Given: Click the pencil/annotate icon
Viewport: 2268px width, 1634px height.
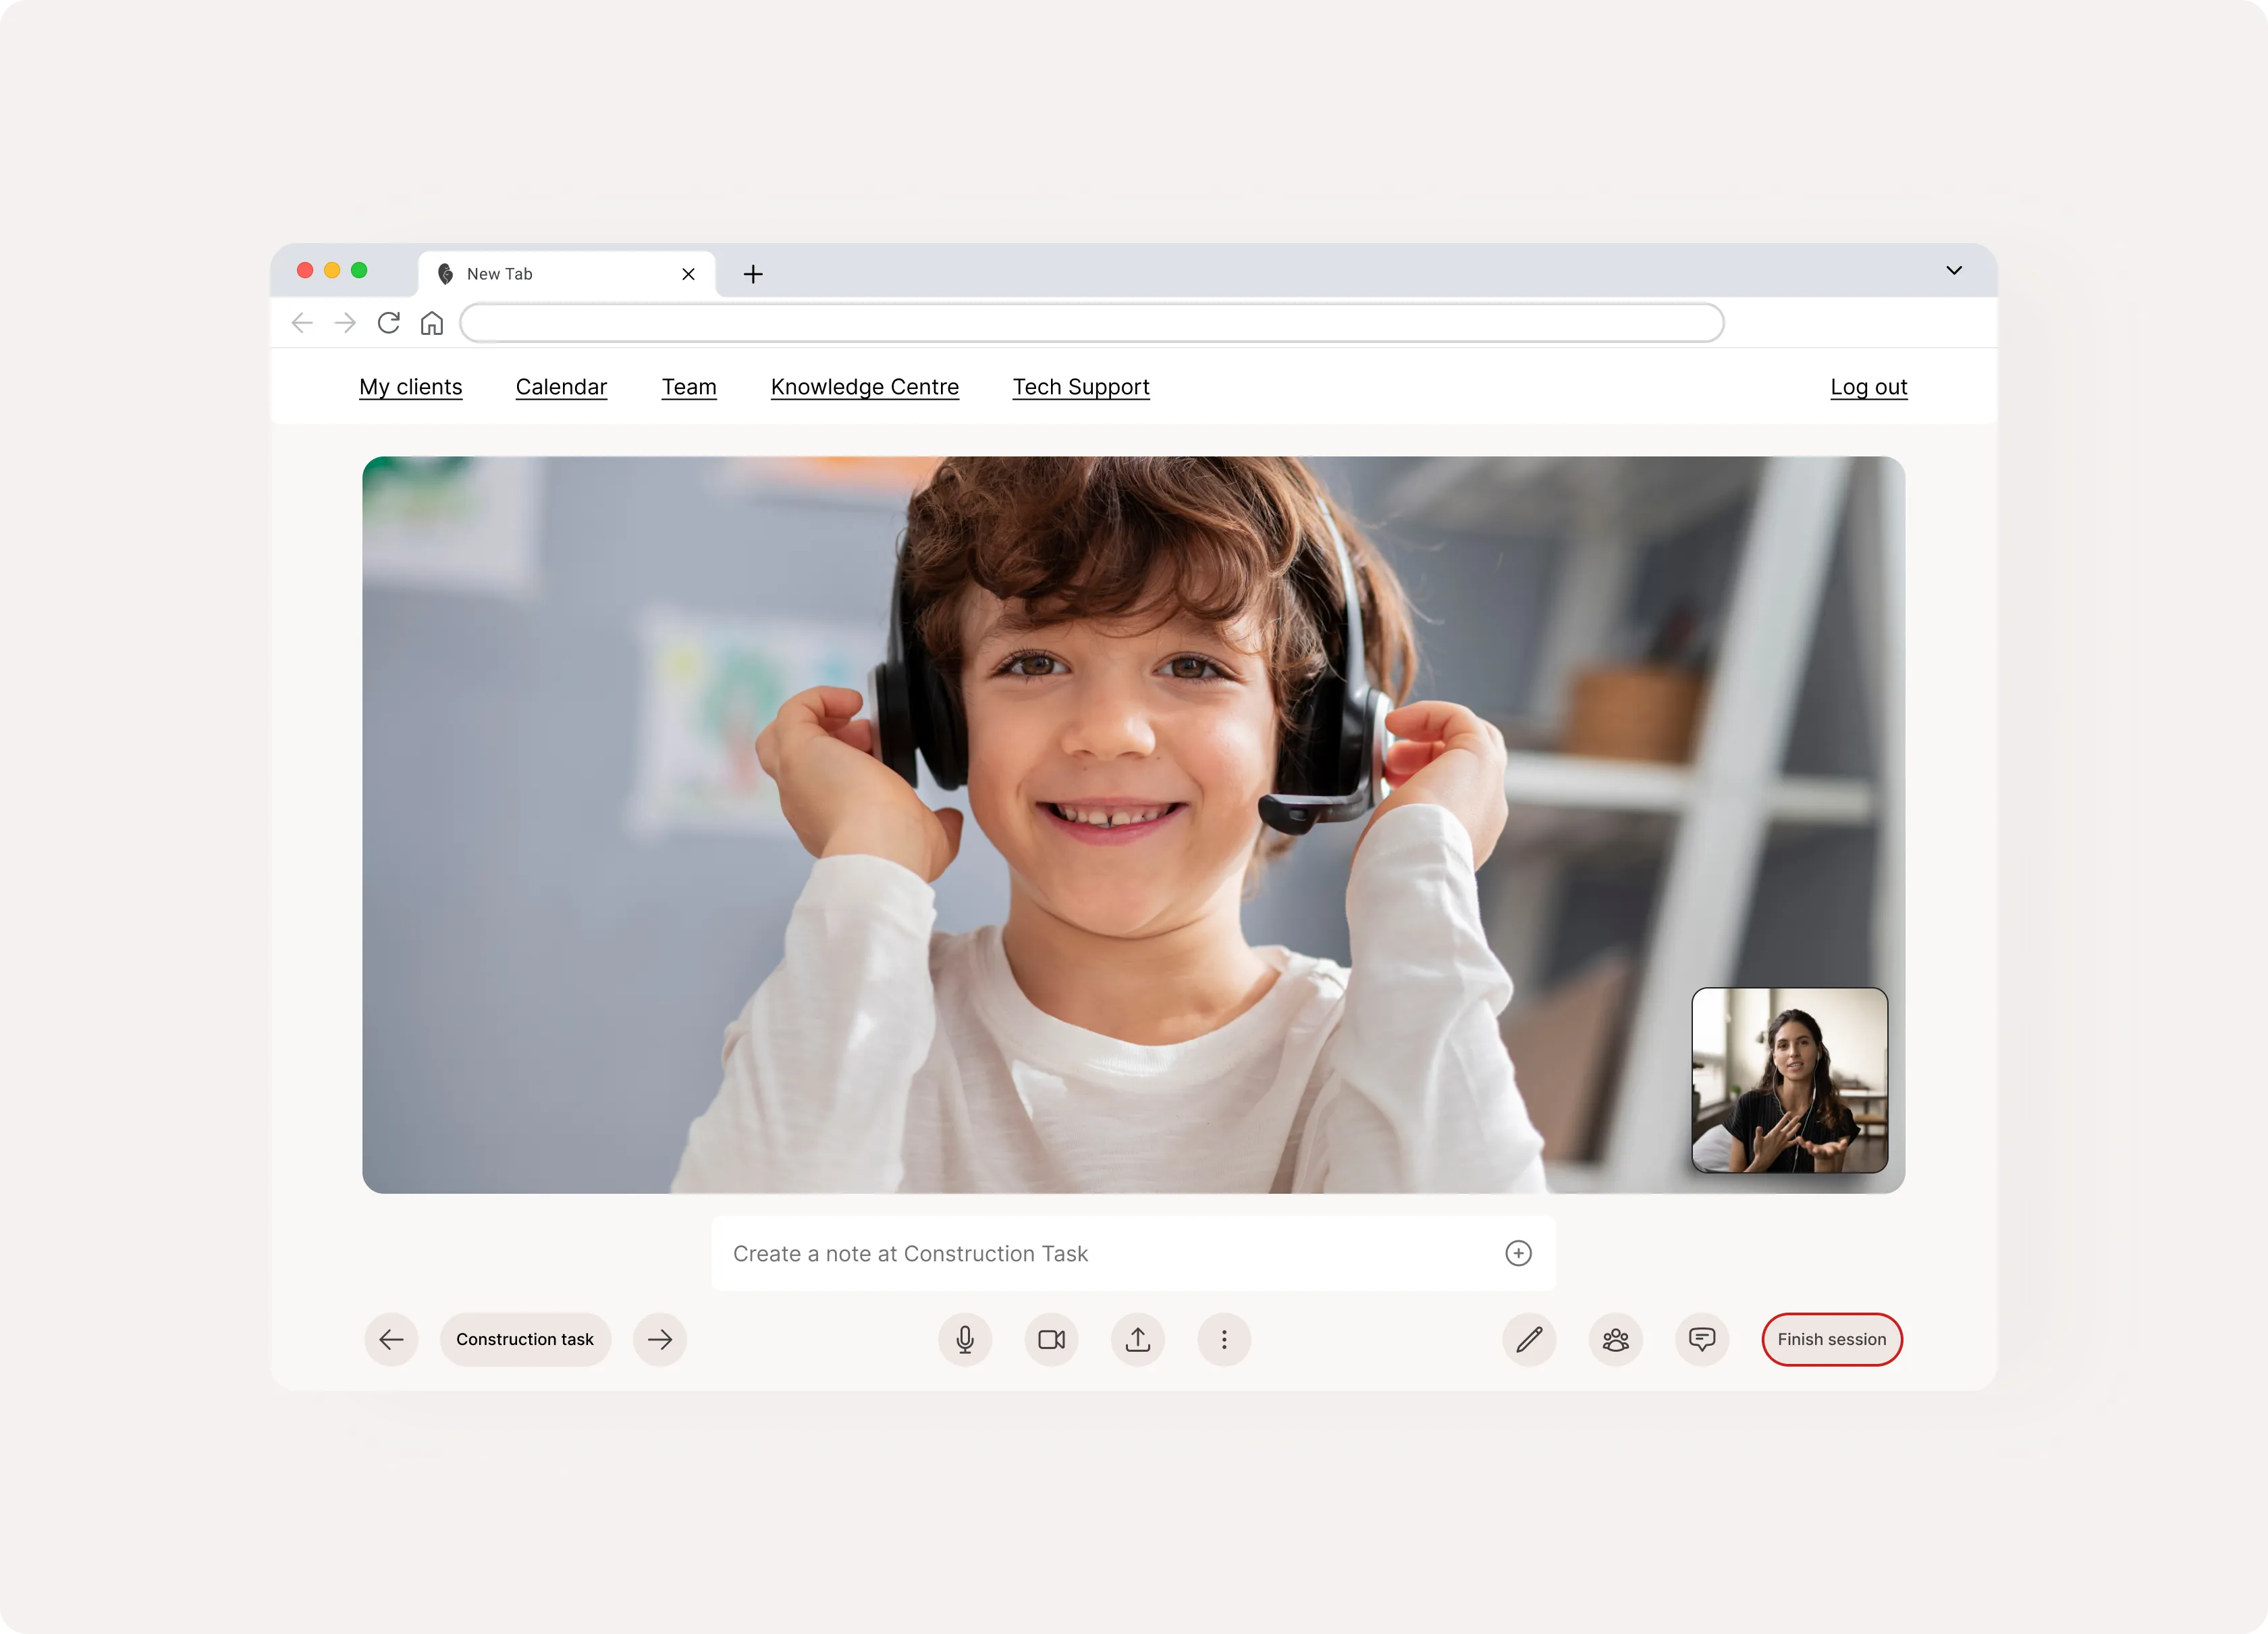Looking at the screenshot, I should click(1528, 1338).
